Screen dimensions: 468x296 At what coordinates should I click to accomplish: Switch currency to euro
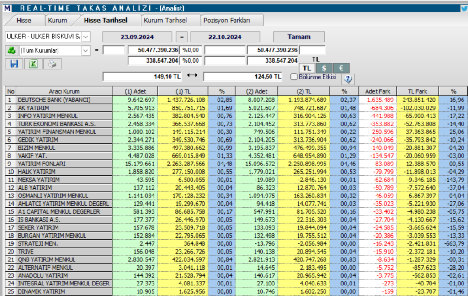(x=341, y=68)
